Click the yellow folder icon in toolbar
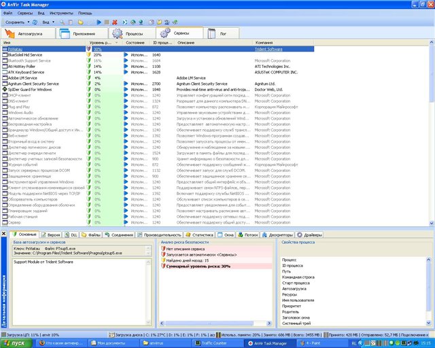The image size is (435, 348). coord(80,22)
